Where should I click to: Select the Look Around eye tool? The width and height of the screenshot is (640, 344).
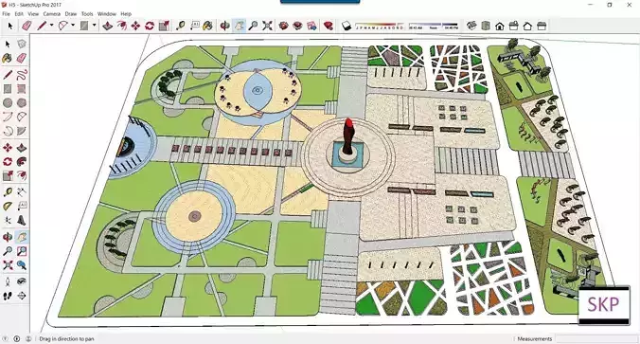[22, 281]
